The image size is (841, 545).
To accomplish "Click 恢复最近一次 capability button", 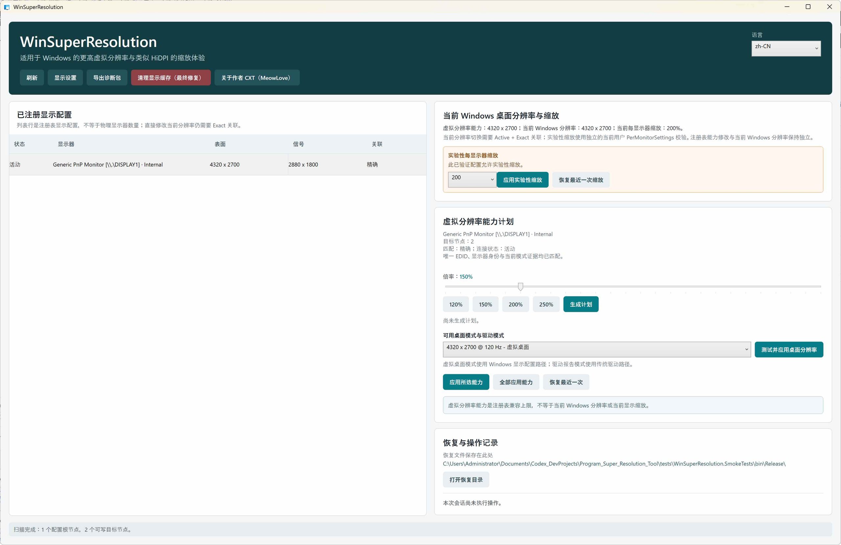I will (x=566, y=382).
